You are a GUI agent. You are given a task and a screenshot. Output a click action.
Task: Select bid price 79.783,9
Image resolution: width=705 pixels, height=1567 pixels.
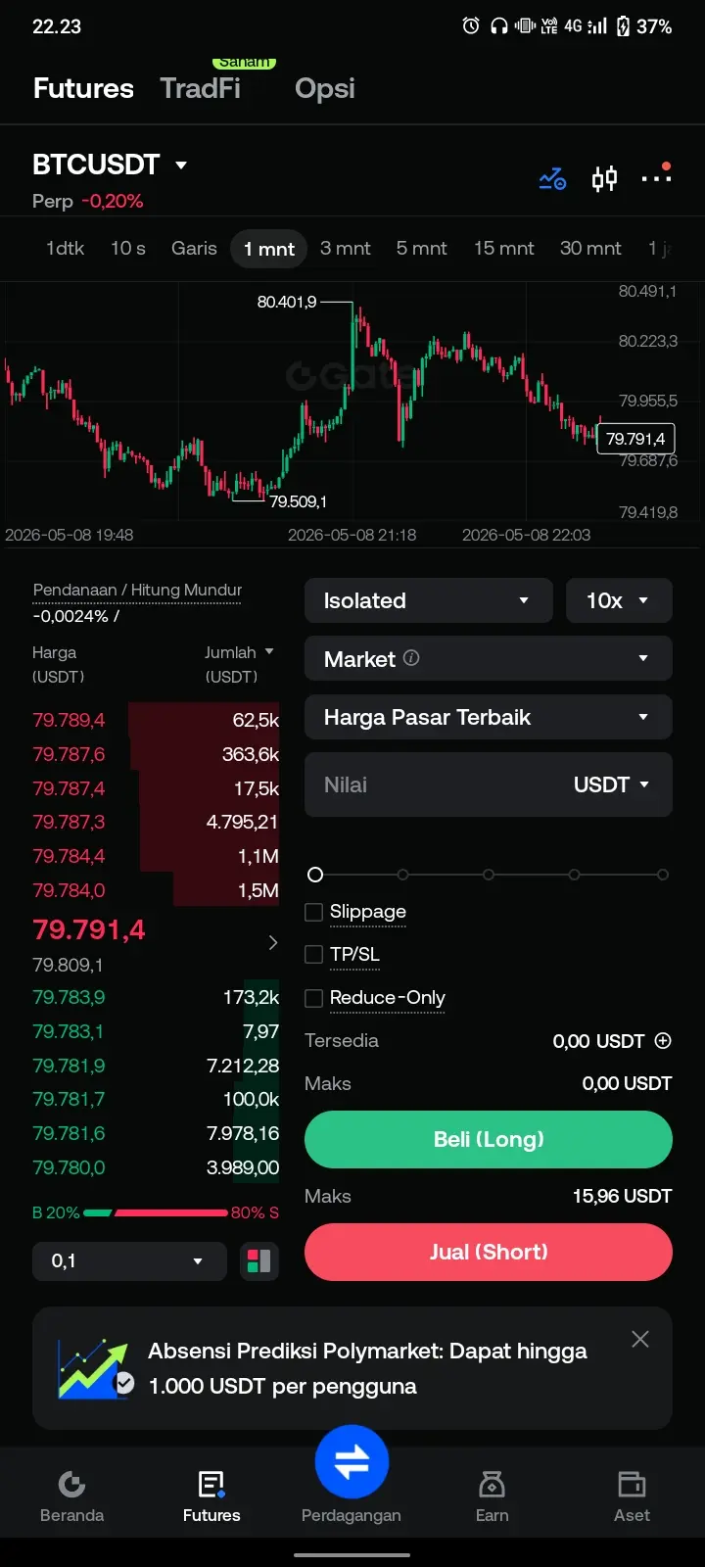[x=69, y=997]
